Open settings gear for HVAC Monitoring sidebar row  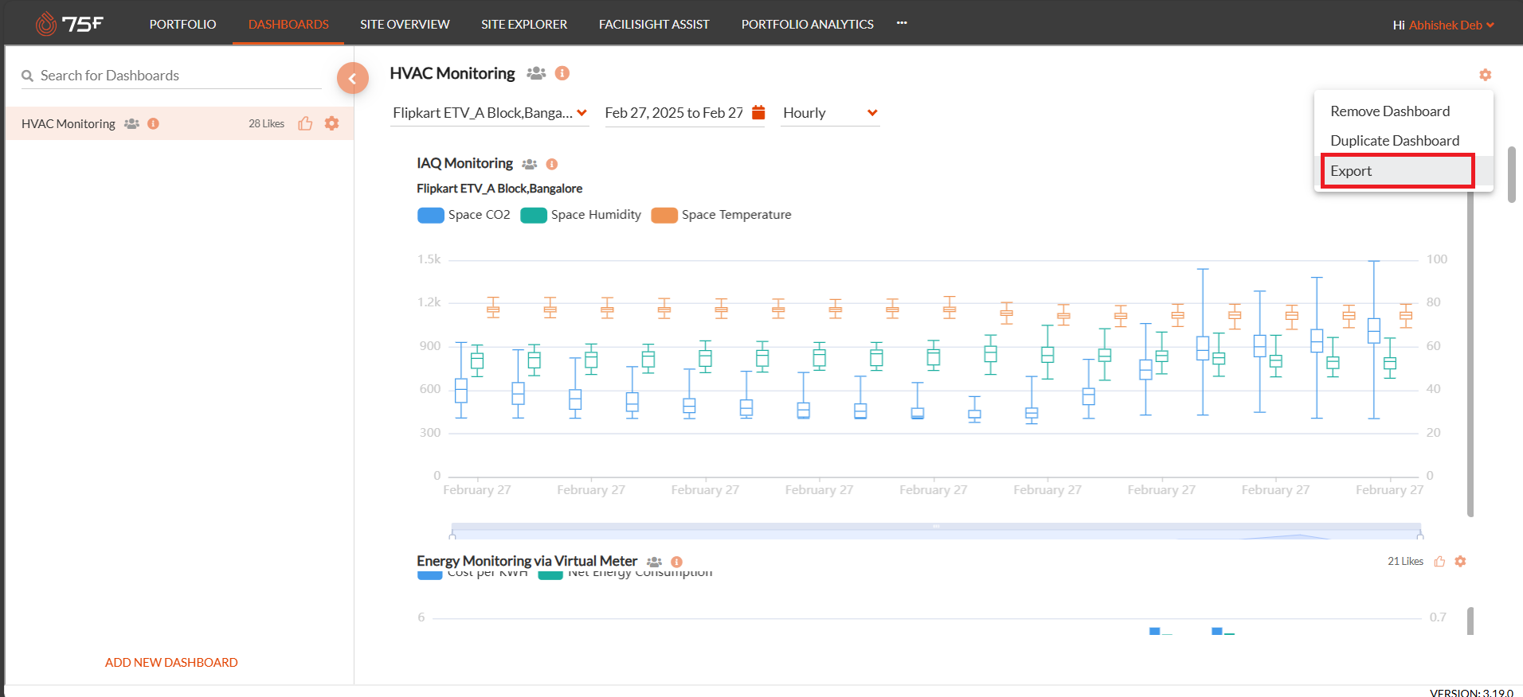tap(331, 123)
